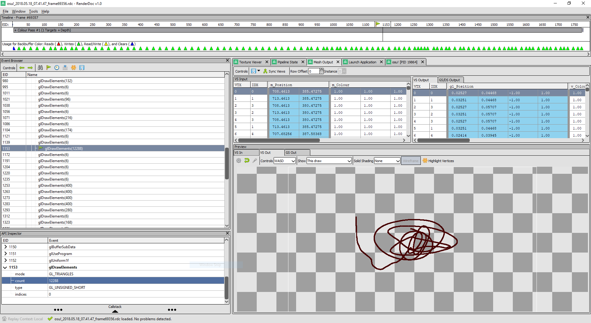Select the green forward navigation arrow
Viewport: 591px width, 323px height.
pyautogui.click(x=30, y=68)
